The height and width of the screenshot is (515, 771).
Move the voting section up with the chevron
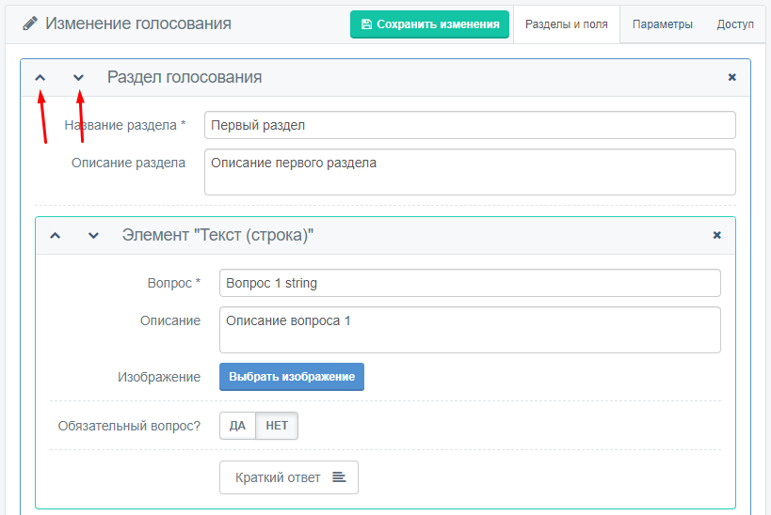tap(40, 78)
